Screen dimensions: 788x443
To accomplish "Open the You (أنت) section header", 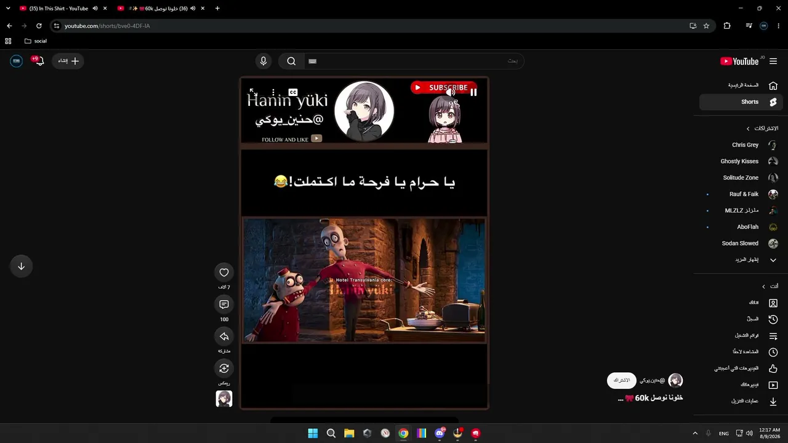I will 770,287.
